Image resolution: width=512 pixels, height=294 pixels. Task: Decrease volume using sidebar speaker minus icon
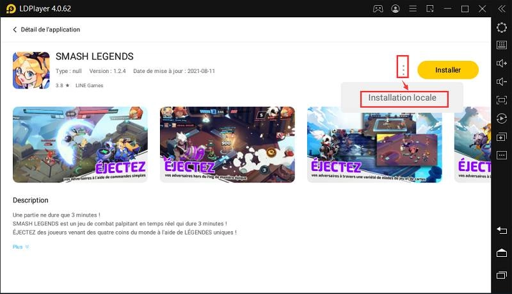(502, 82)
